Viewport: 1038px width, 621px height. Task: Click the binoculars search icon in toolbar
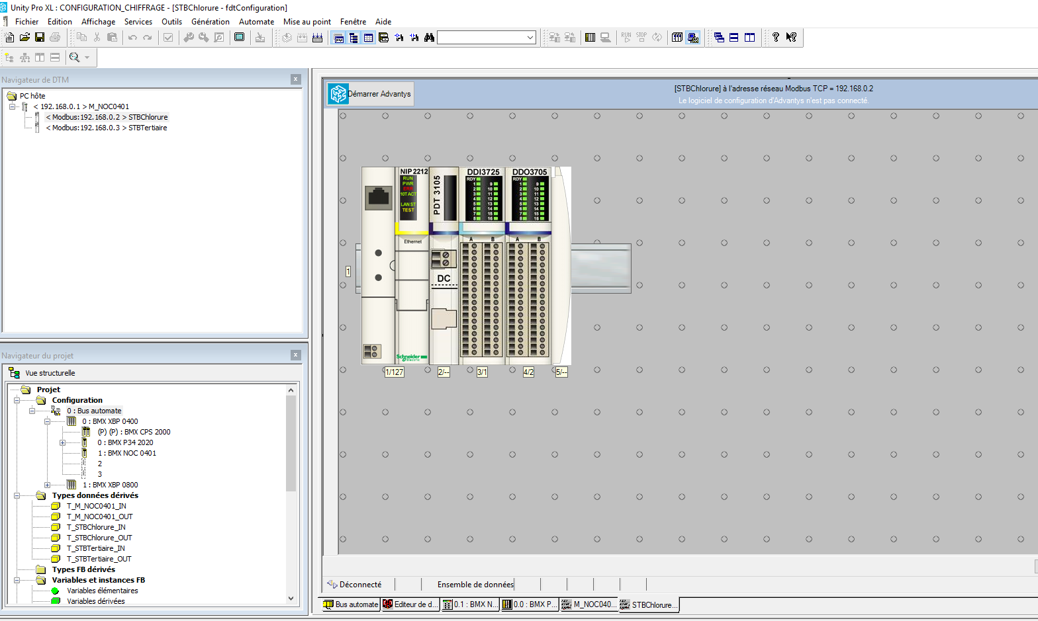click(429, 38)
